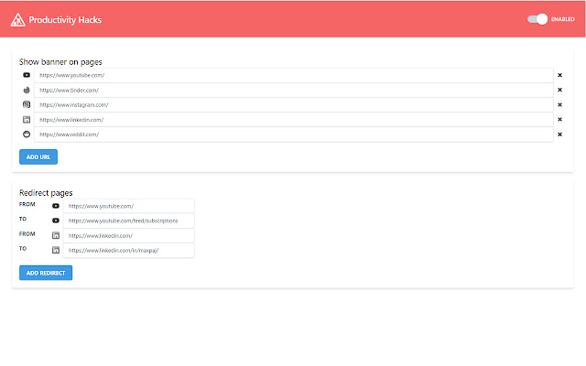586x366 pixels.
Task: Edit redirect TO linkedin.com/in/maxpaj field
Action: (128, 250)
